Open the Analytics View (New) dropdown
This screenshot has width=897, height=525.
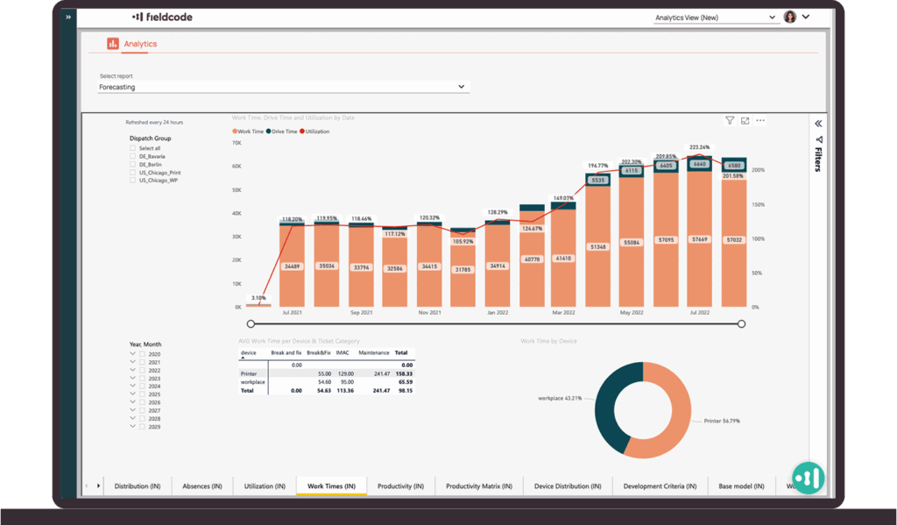pyautogui.click(x=716, y=17)
